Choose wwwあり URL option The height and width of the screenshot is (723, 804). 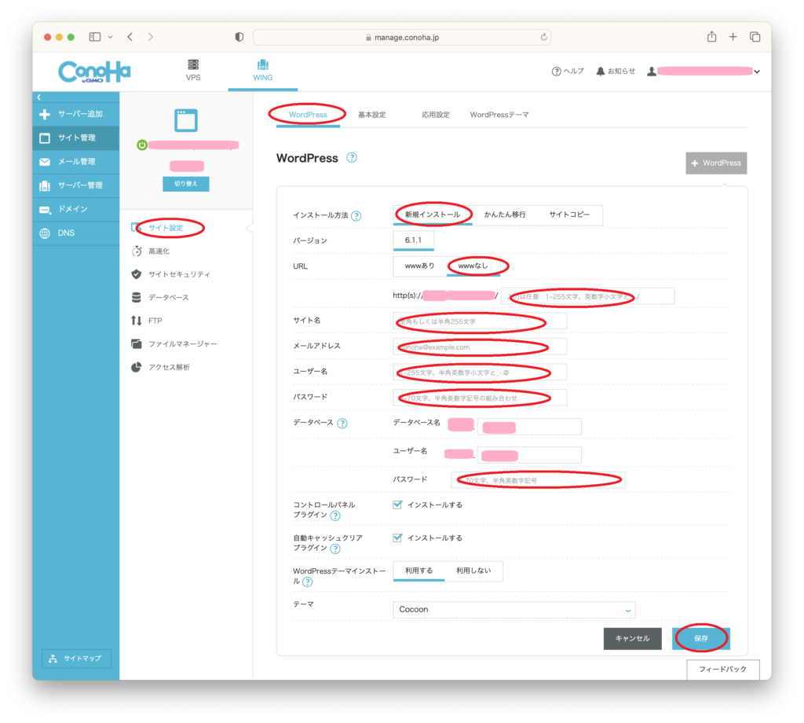click(x=419, y=266)
